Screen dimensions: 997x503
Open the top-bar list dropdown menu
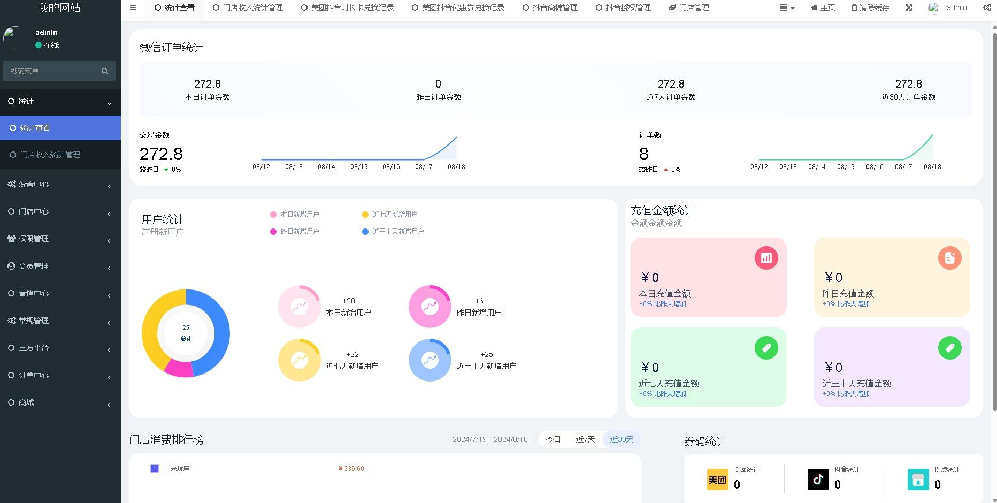click(x=786, y=7)
